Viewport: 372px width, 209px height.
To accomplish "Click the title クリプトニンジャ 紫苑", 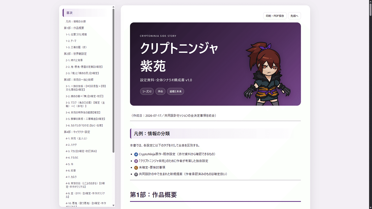I will (179, 57).
